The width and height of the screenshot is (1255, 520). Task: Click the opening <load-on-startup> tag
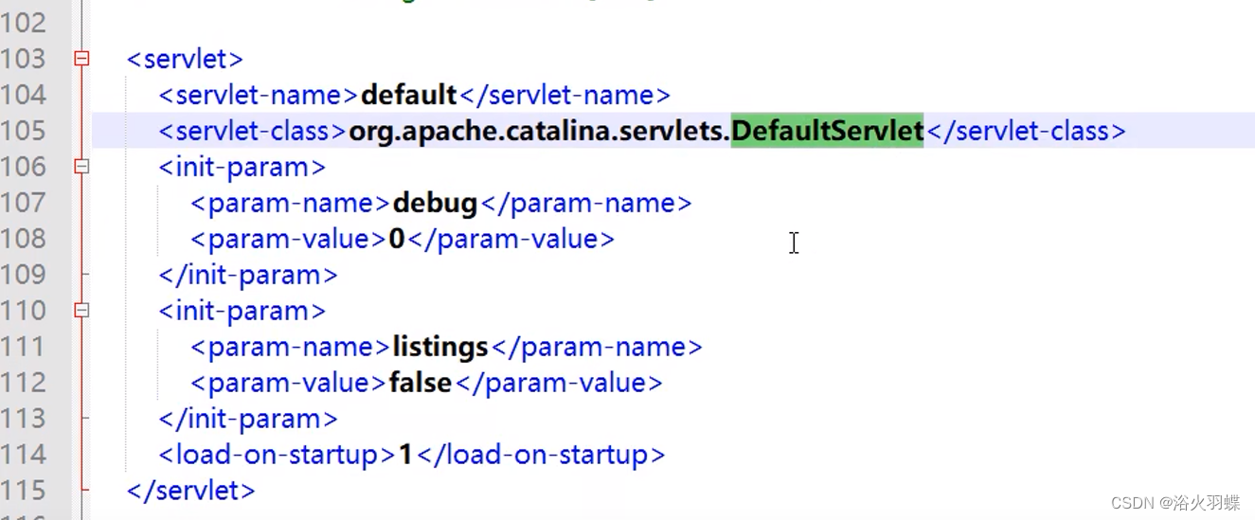tap(278, 456)
